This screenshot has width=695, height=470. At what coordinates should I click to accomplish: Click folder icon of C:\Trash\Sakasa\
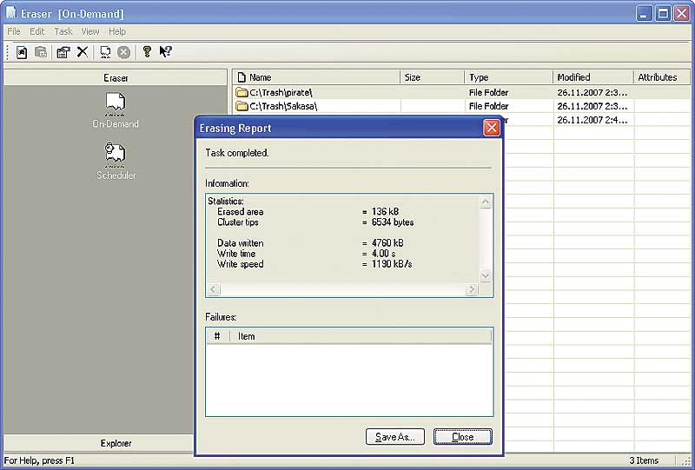point(242,106)
